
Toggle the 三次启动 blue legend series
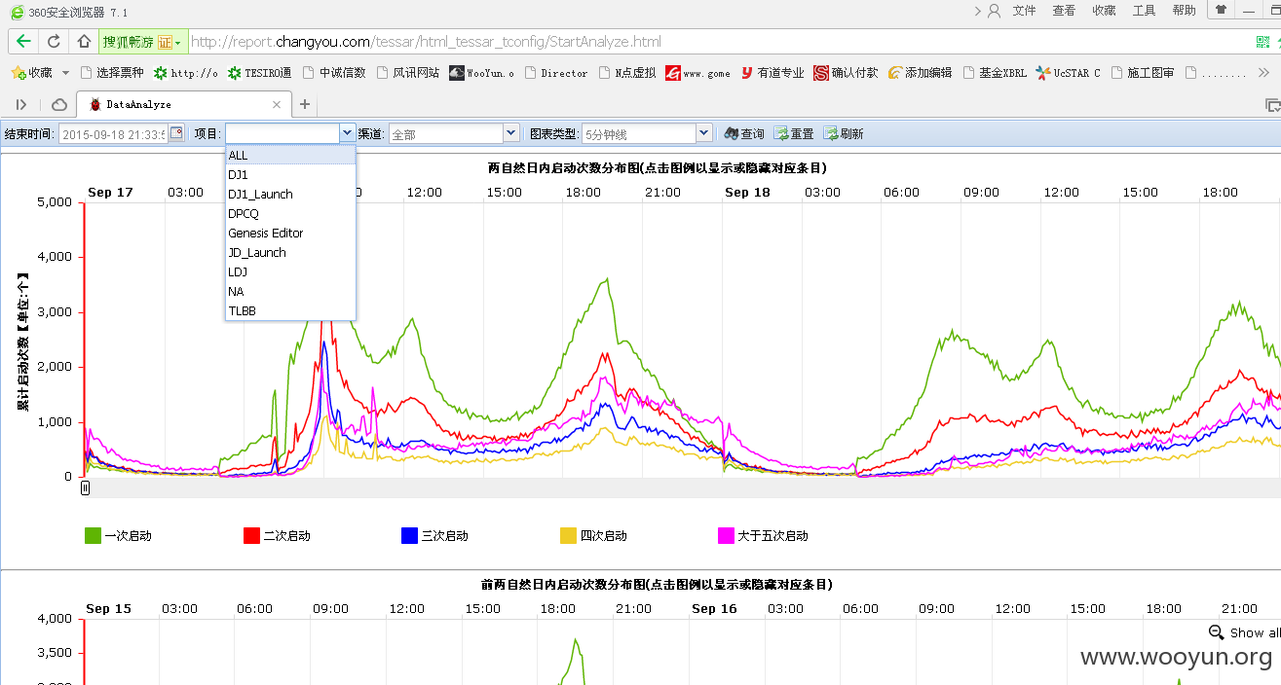click(435, 535)
